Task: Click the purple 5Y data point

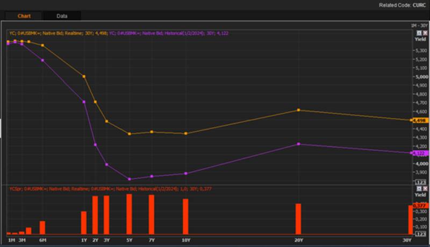Action: click(x=130, y=179)
